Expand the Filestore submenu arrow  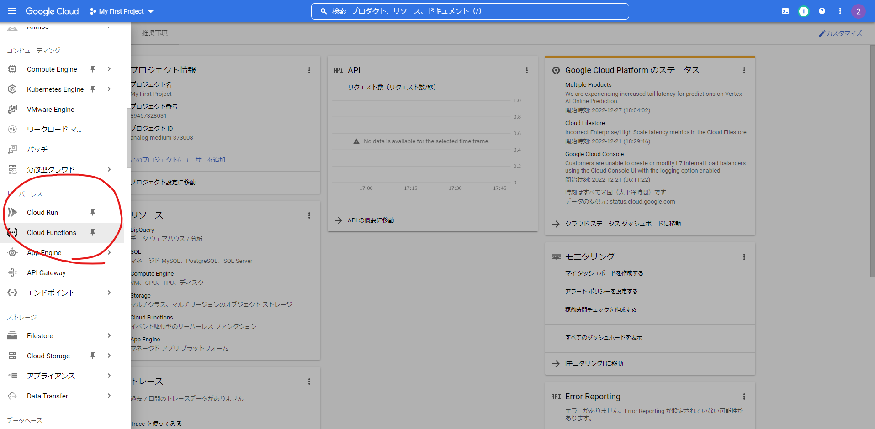click(x=109, y=335)
